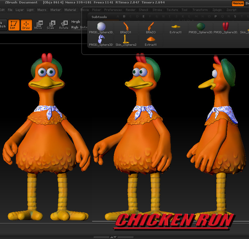Open the Preferences dropdown menu
The width and height of the screenshot is (249, 239).
click(113, 10)
